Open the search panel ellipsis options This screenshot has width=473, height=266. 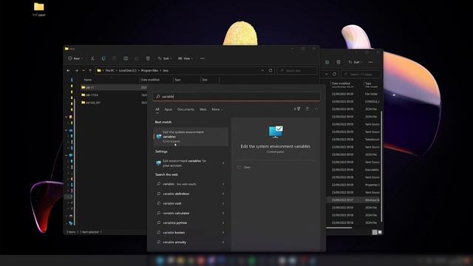(x=316, y=109)
